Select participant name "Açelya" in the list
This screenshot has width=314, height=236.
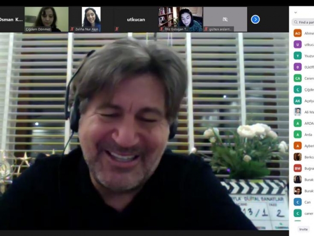pos(309,101)
